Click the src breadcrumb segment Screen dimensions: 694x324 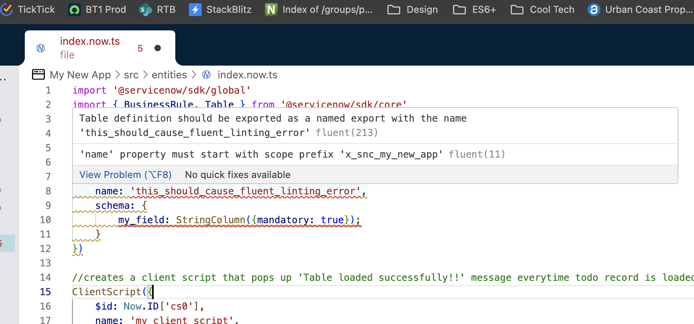131,75
